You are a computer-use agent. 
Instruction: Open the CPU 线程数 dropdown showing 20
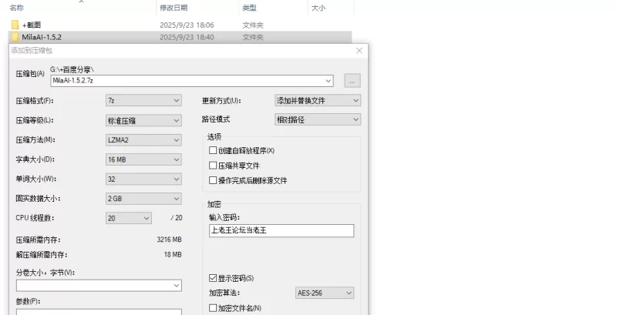pos(129,218)
